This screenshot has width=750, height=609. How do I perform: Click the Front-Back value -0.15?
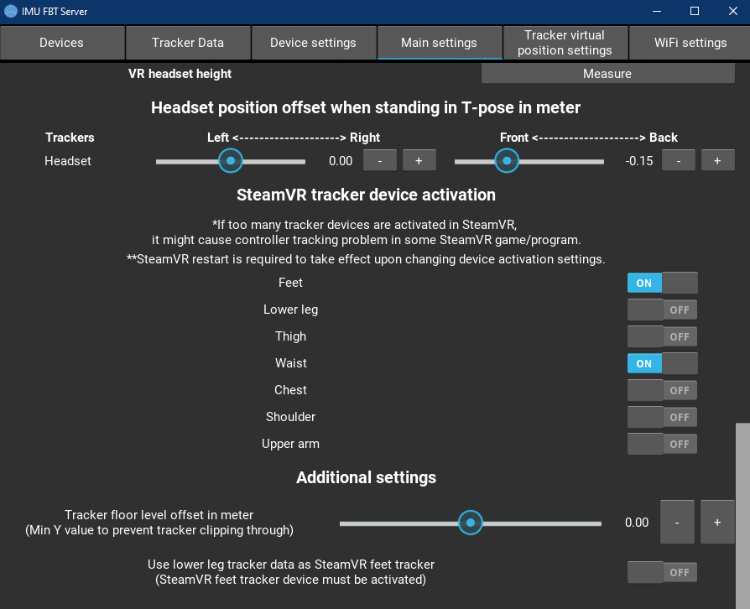coord(639,161)
